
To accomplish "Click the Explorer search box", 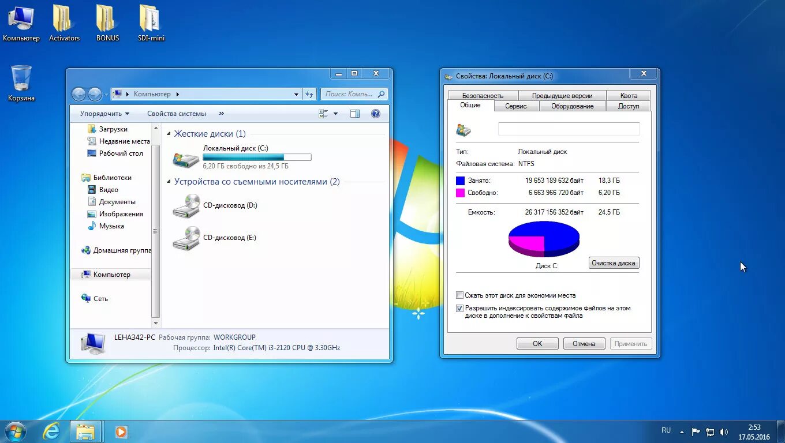I will (x=354, y=94).
